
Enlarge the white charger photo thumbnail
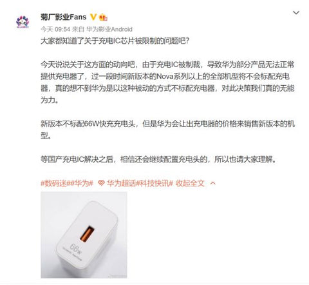pos(84,235)
